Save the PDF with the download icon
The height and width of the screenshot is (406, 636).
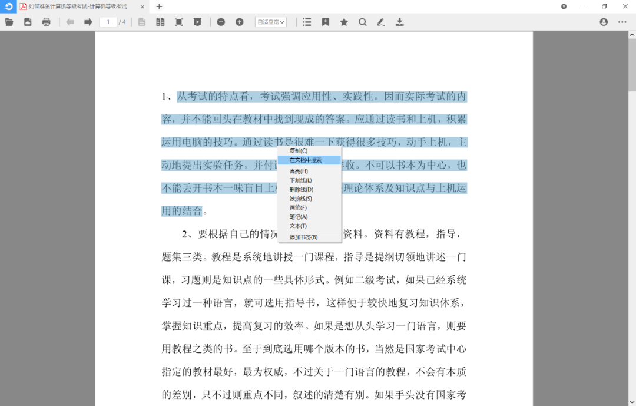coord(399,22)
